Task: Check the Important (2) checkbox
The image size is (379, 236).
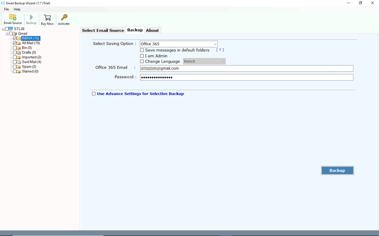Action: [15, 57]
